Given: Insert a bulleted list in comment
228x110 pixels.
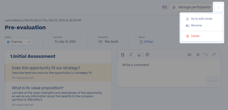Looking at the screenshot, I should click(x=198, y=55).
